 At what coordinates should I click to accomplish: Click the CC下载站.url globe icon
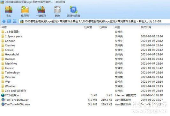click(x=3, y=95)
